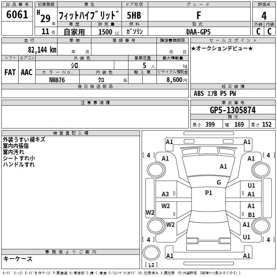Click the inspector note 外装うすい線キズ
The width and height of the screenshot is (277, 277).
pyautogui.click(x=24, y=140)
